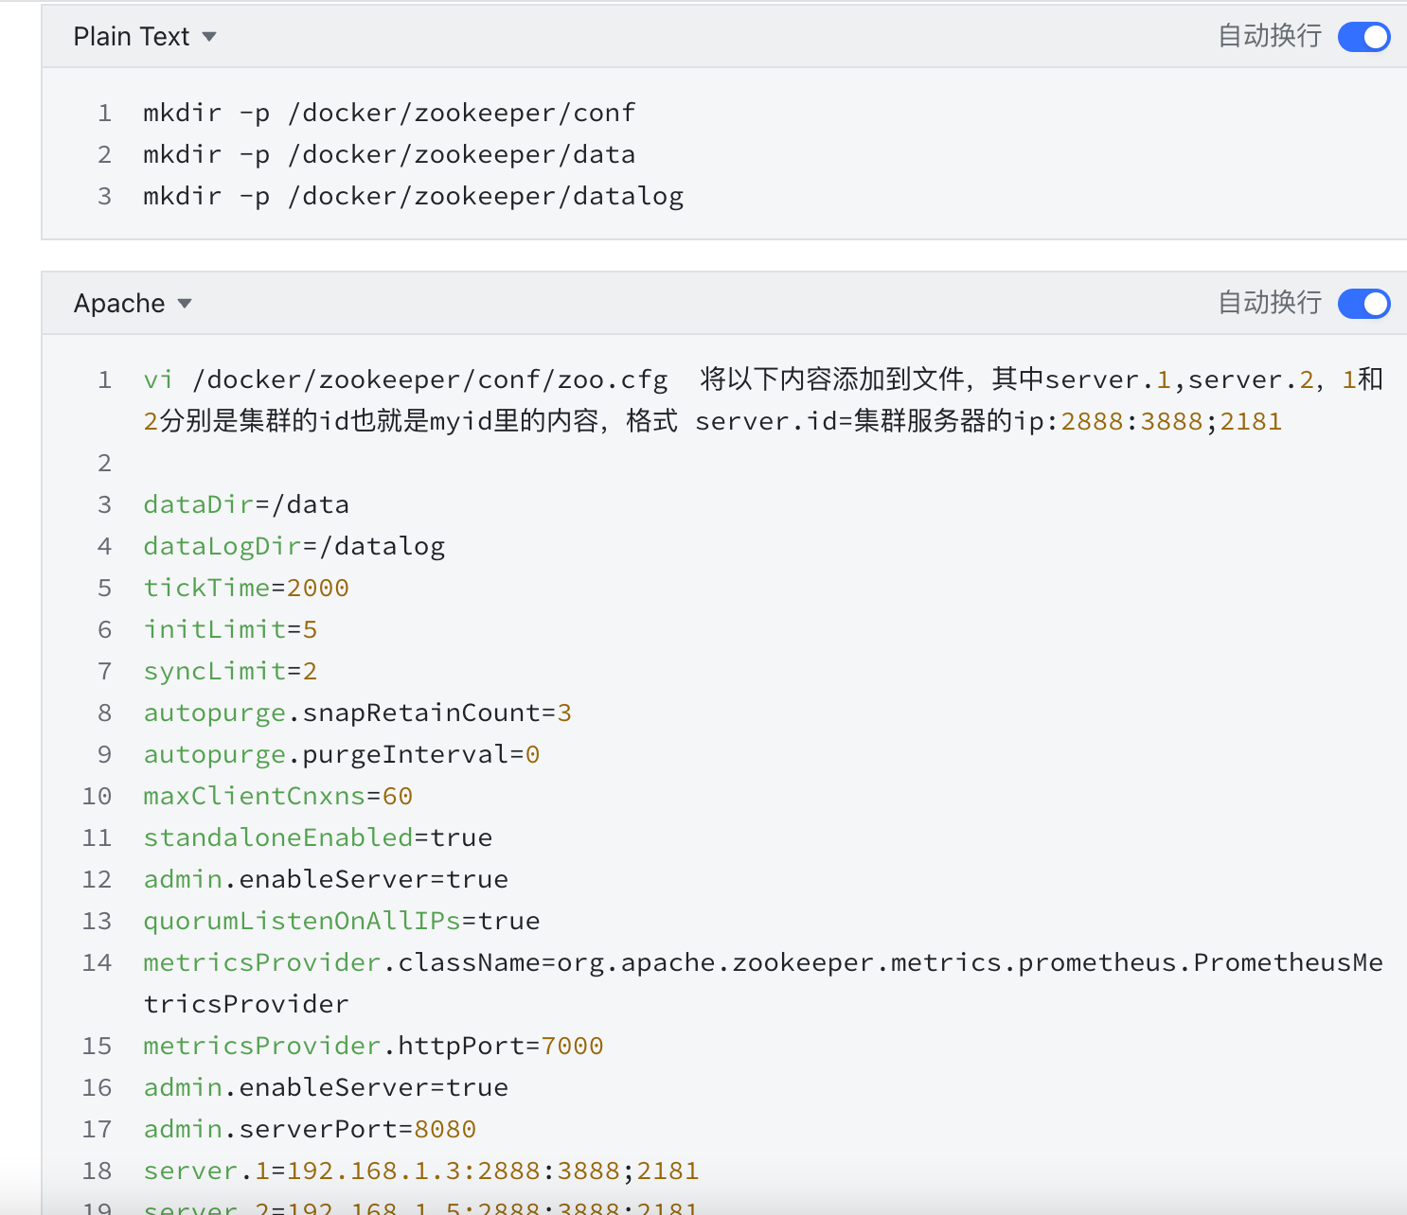1407x1215 pixels.
Task: Click the line 'mkdir -p /docker/zookeeper/datalog'
Action: (413, 196)
